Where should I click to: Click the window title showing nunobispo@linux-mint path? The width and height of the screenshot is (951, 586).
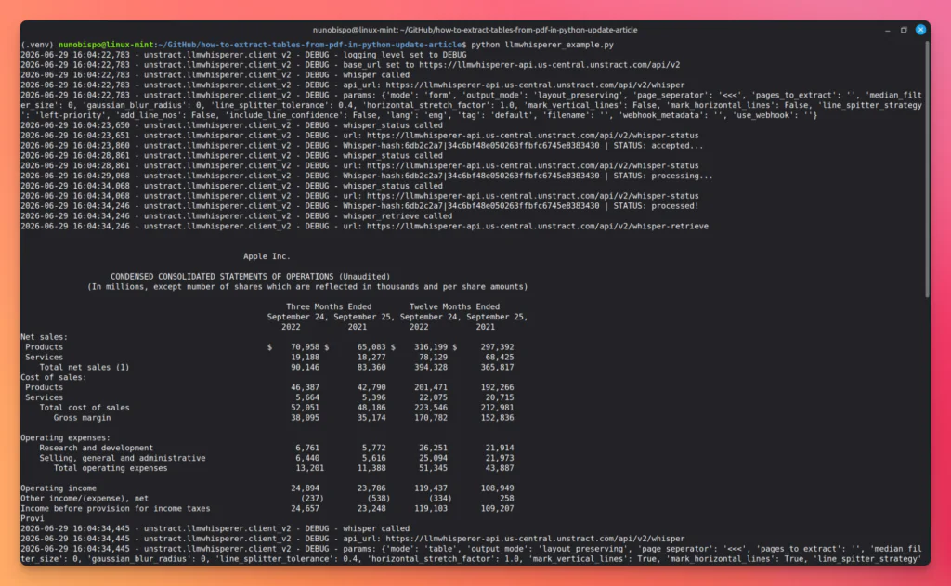[x=475, y=30]
